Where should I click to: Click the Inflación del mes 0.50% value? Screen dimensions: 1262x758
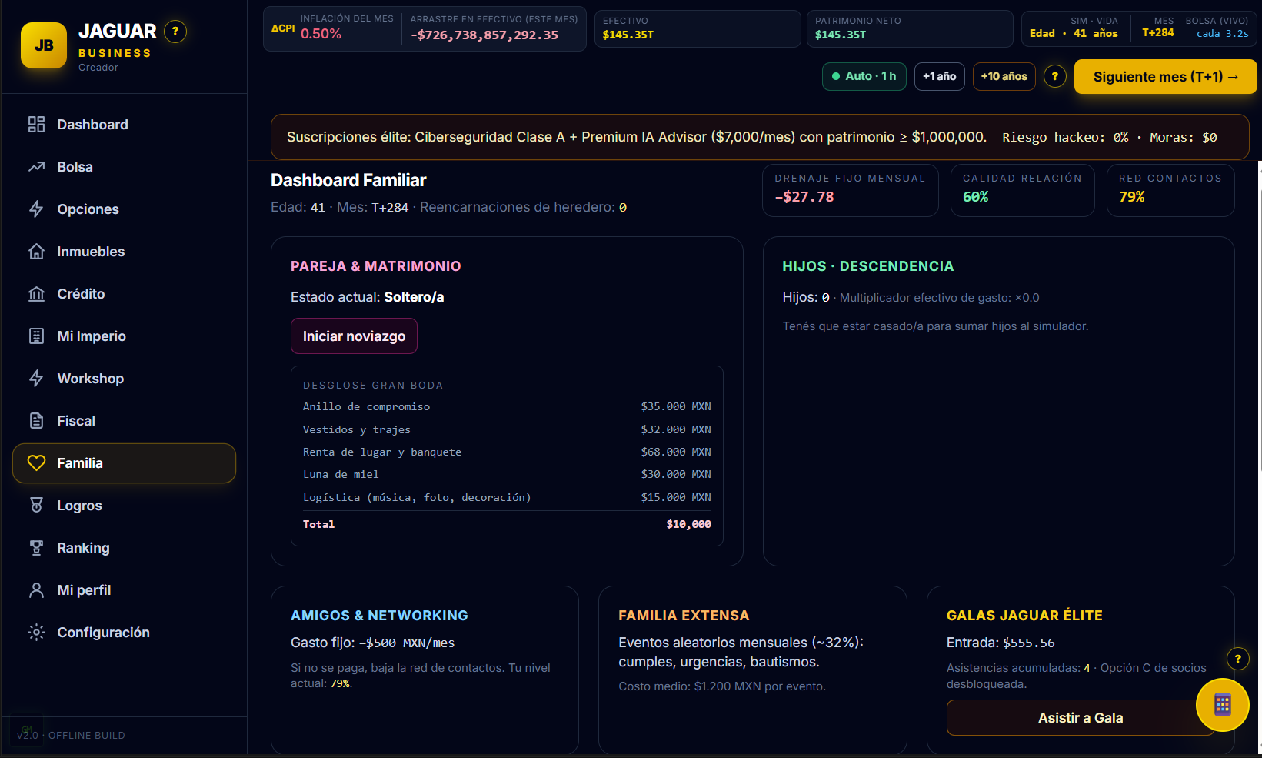[321, 34]
